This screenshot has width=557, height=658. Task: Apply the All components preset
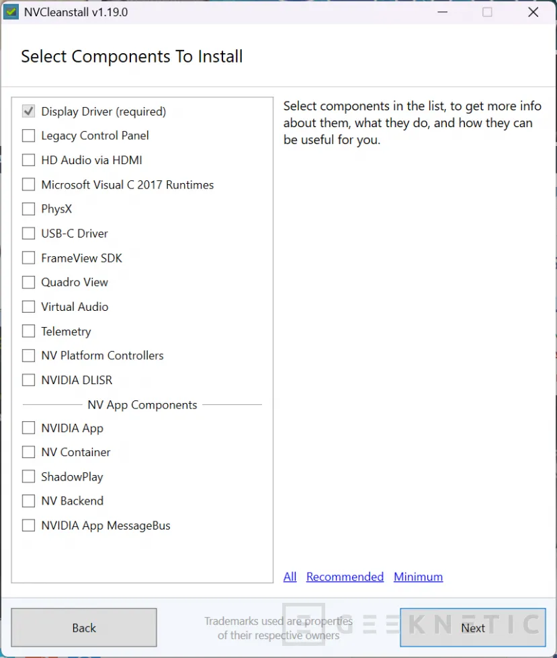coord(290,577)
